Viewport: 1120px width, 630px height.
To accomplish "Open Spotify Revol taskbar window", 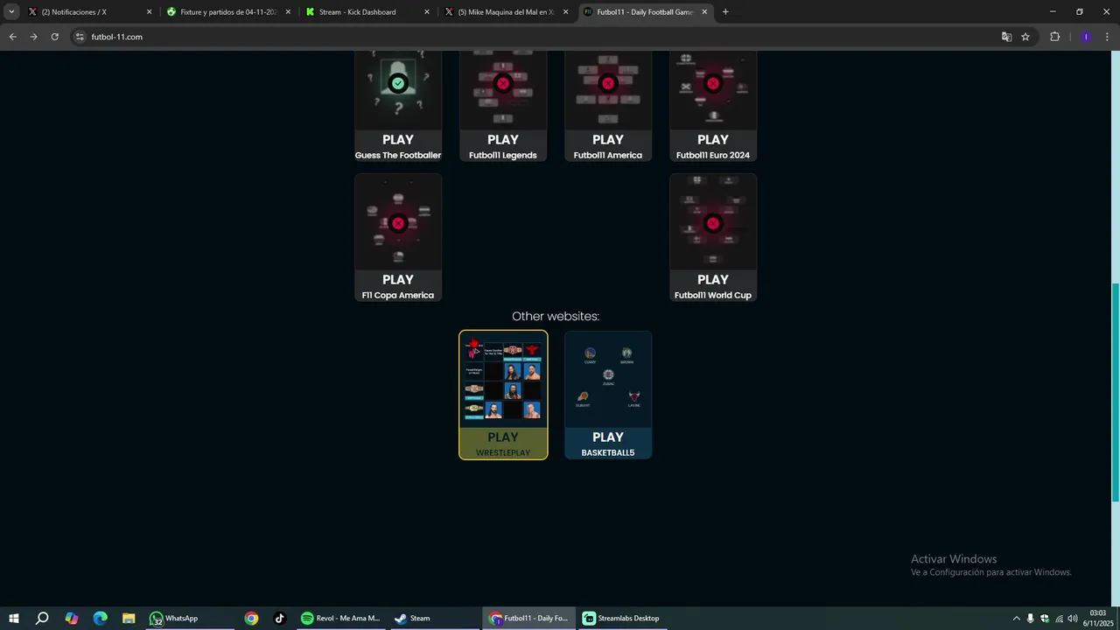I will (340, 618).
